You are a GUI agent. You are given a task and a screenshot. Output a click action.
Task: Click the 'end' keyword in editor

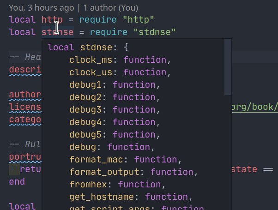click(17, 182)
